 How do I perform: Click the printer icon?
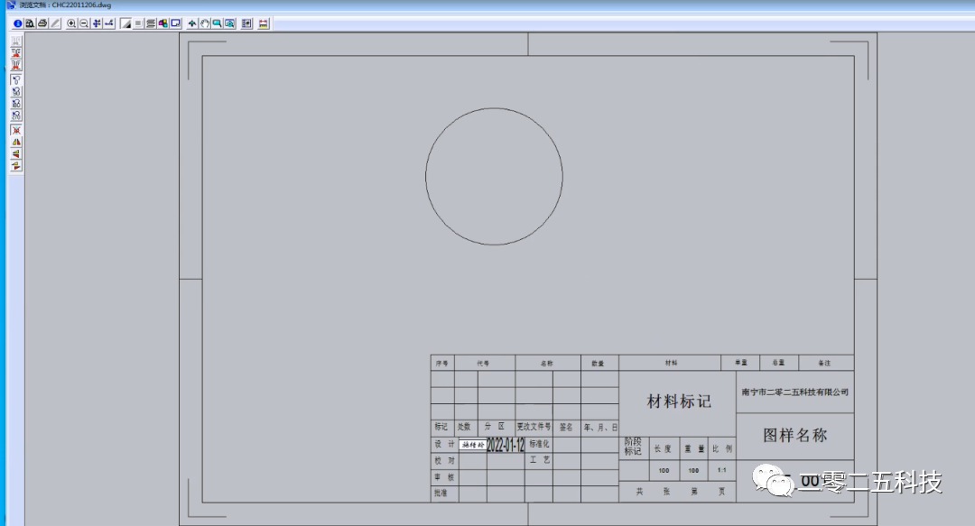point(42,23)
